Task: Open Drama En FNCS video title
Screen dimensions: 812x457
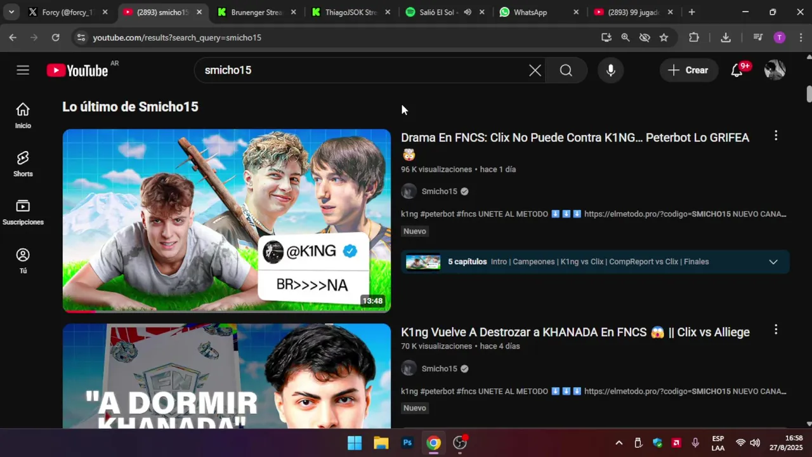Action: (x=575, y=145)
